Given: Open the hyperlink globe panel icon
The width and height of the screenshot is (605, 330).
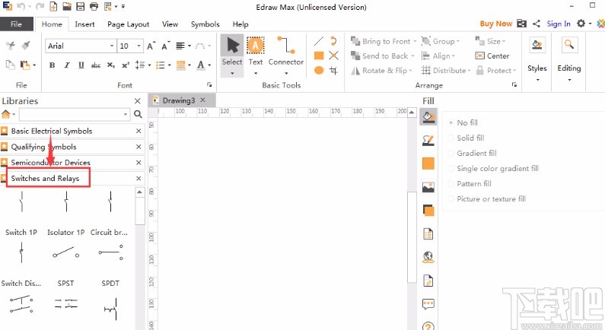Looking at the screenshot, I should point(428,257).
